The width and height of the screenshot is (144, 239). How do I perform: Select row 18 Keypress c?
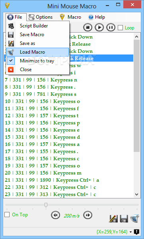pyautogui.click(x=68, y=159)
